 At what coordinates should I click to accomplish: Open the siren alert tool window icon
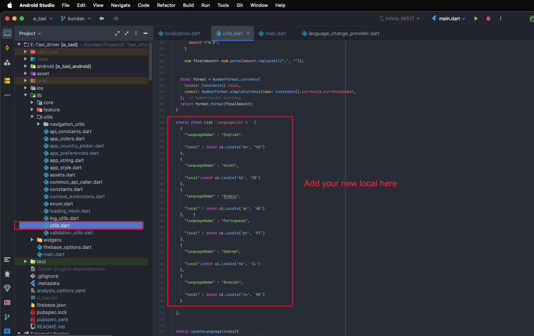7,274
